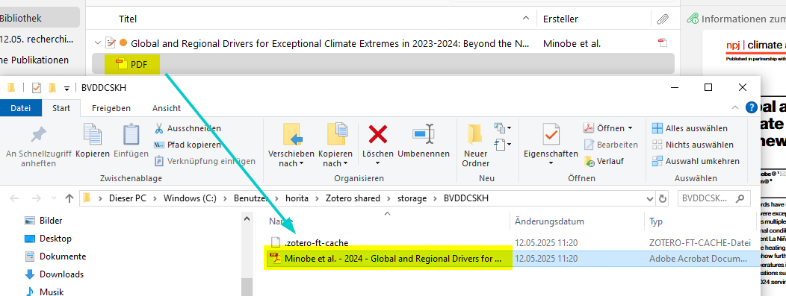This screenshot has height=296, width=786.
Task: Click the Einfügen paste icon
Action: click(131, 135)
